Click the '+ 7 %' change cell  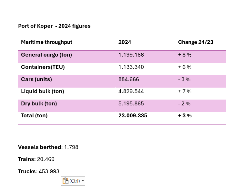point(185,91)
